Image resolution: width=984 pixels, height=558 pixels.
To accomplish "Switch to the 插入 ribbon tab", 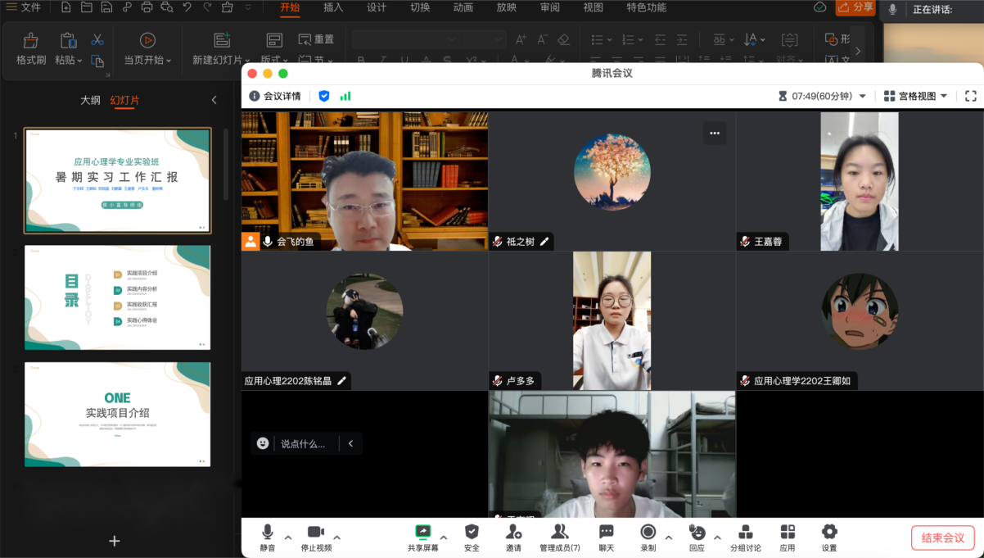I will (x=333, y=8).
